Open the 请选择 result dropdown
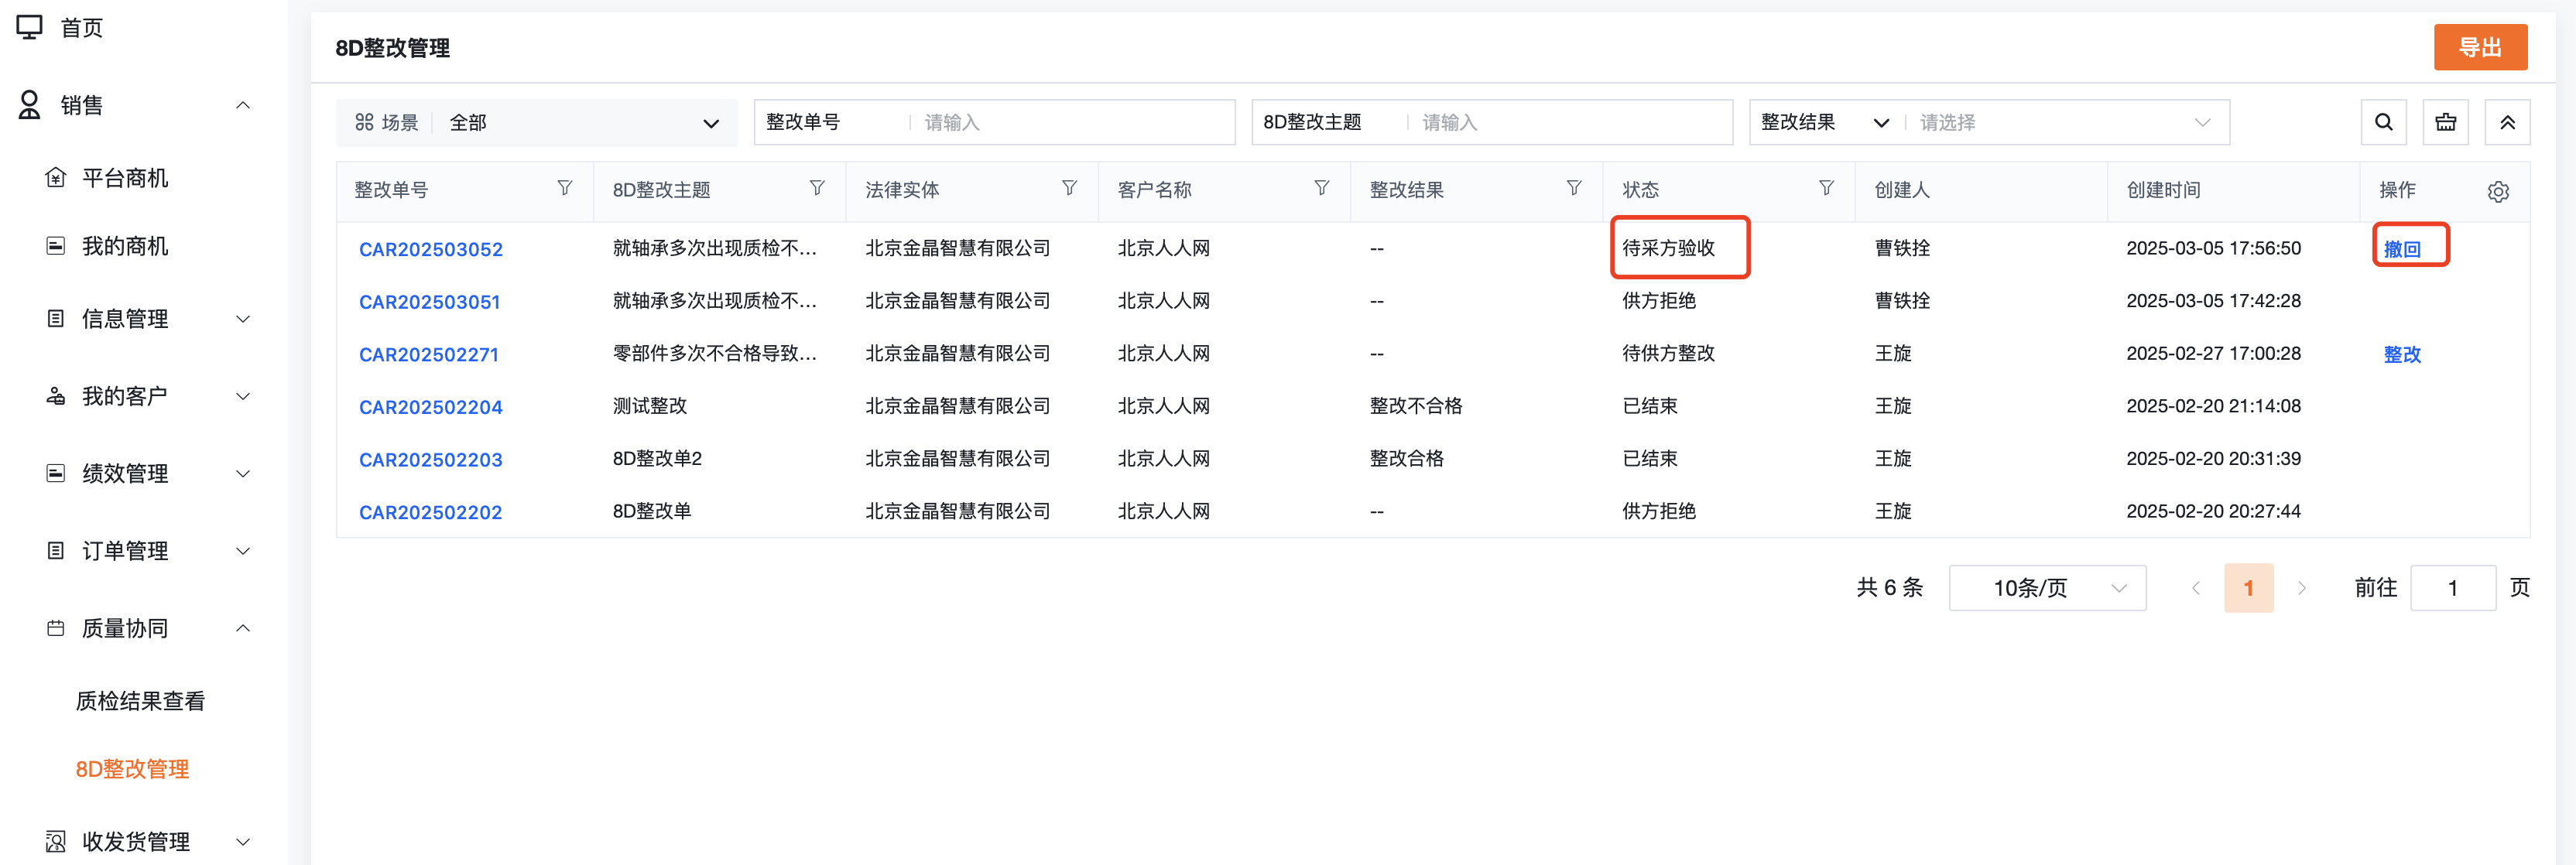The width and height of the screenshot is (2576, 865). click(x=2065, y=122)
